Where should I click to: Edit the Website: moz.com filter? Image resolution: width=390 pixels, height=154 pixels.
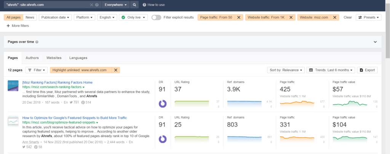pos(314,18)
